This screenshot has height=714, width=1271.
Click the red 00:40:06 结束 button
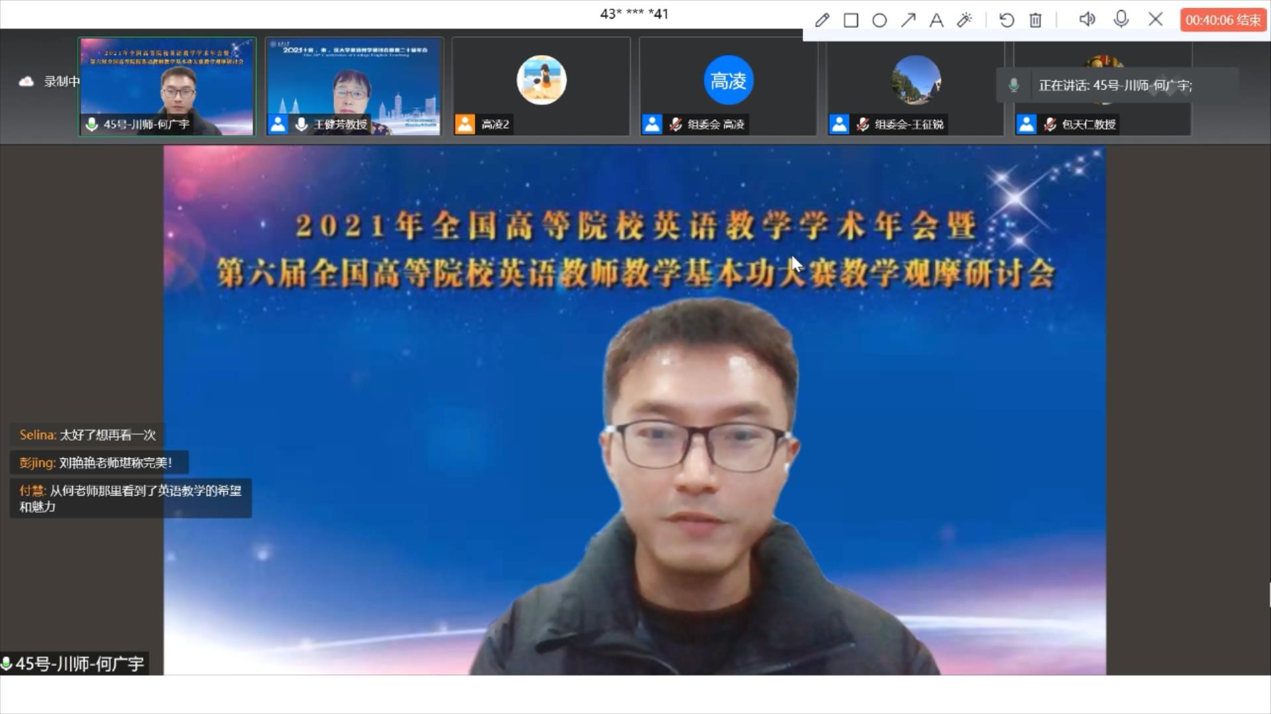point(1223,20)
